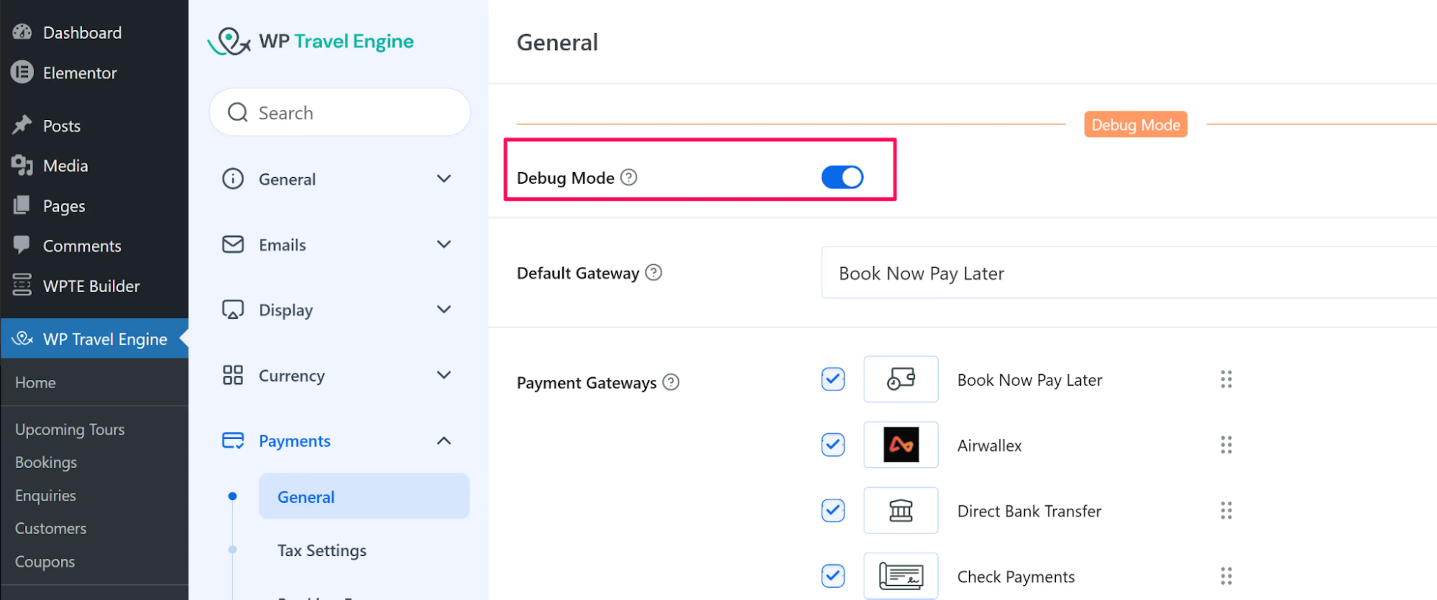The height and width of the screenshot is (600, 1437).
Task: Click the settings Search field
Action: [357, 113]
